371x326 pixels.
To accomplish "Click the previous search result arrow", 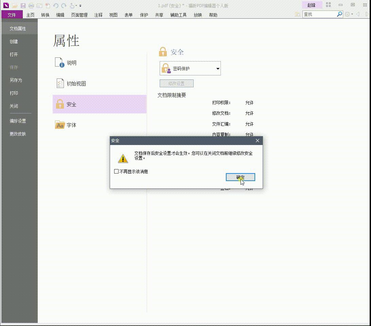I will (x=358, y=14).
